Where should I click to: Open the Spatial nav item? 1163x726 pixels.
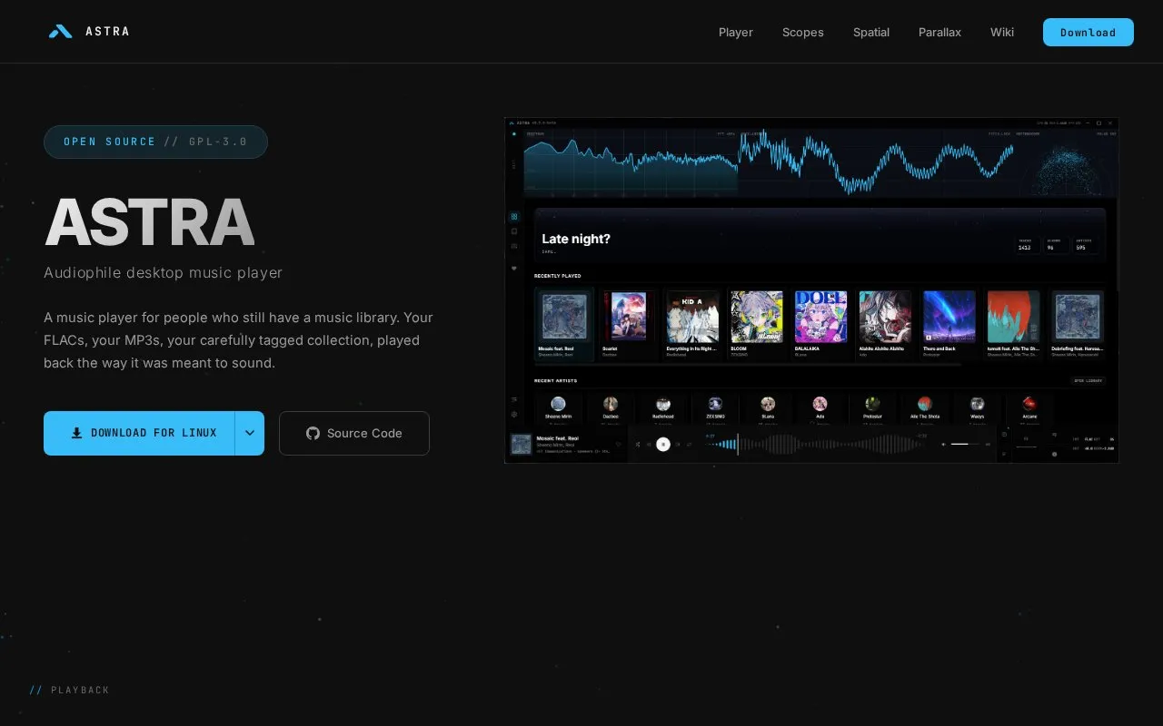coord(871,32)
